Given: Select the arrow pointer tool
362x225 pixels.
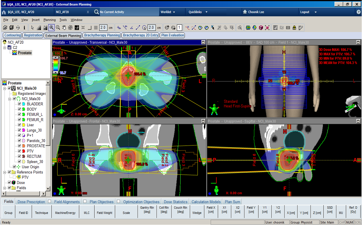Looking at the screenshot, I should point(32,28).
